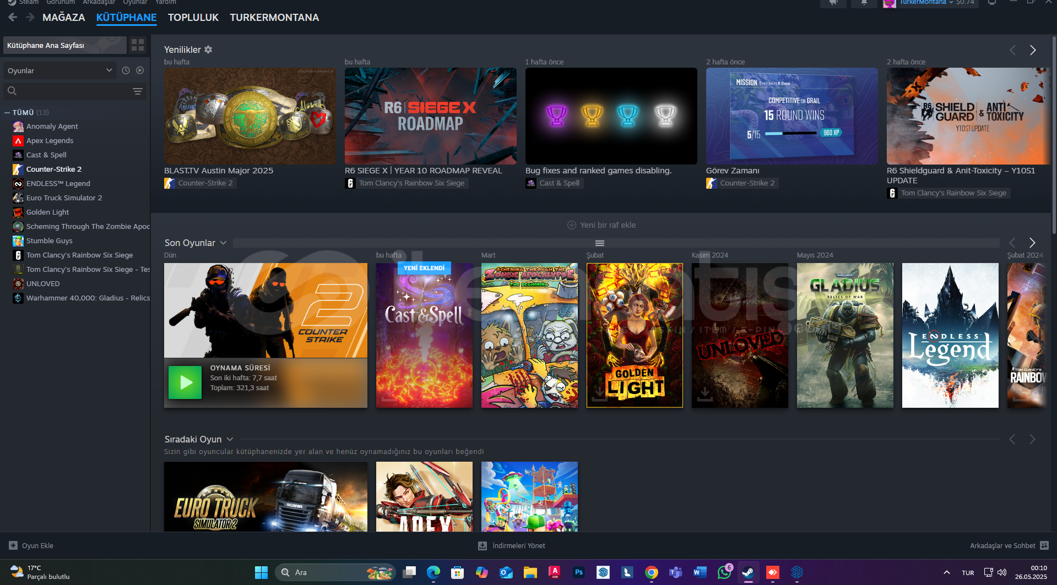Open the Görünüm menu

pos(61,3)
